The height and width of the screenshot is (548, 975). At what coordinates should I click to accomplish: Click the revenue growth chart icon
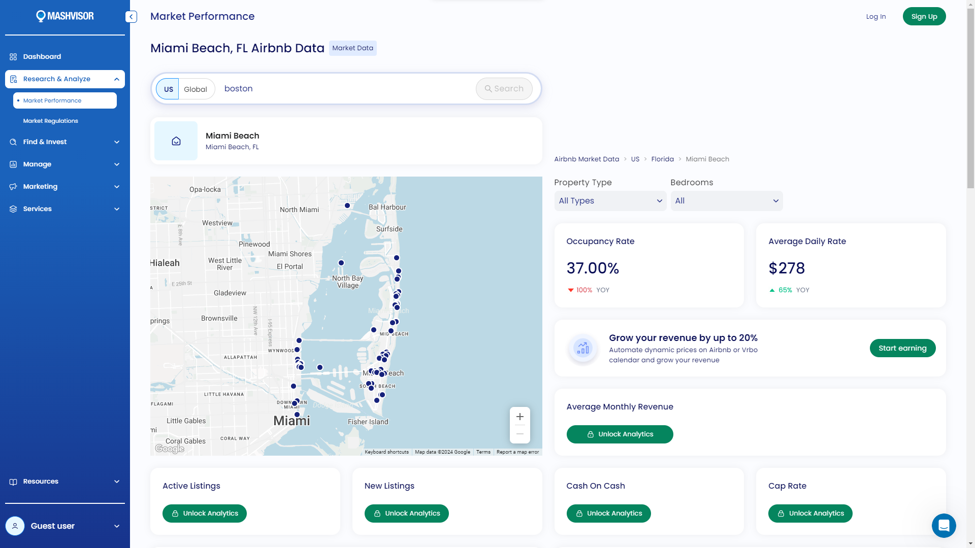[582, 348]
